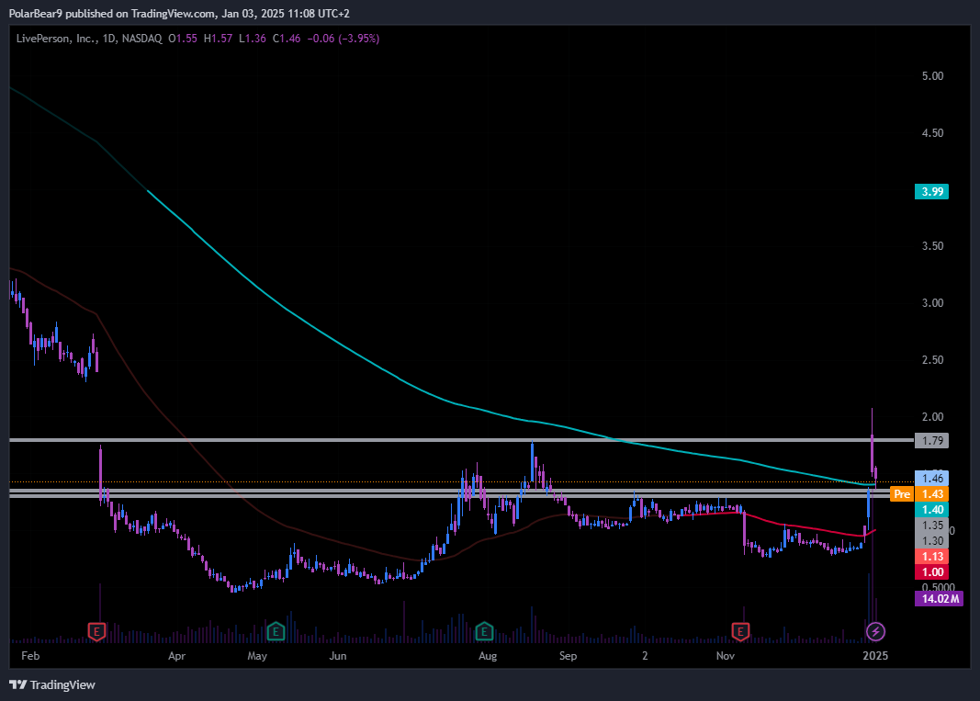
Task: Click the teal 1.40 price label
Action: pyautogui.click(x=931, y=510)
